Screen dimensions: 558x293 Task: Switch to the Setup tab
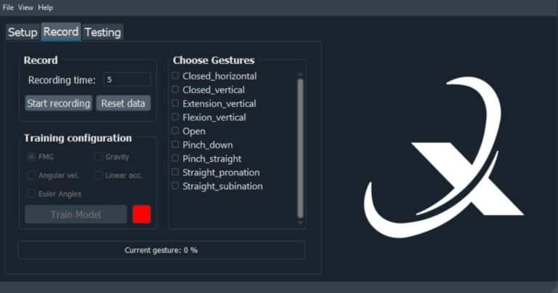(x=23, y=32)
